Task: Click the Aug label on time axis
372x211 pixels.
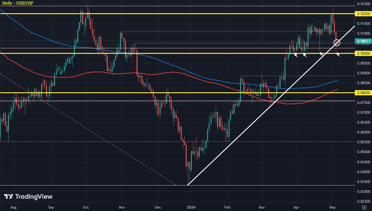Action: pos(13,207)
